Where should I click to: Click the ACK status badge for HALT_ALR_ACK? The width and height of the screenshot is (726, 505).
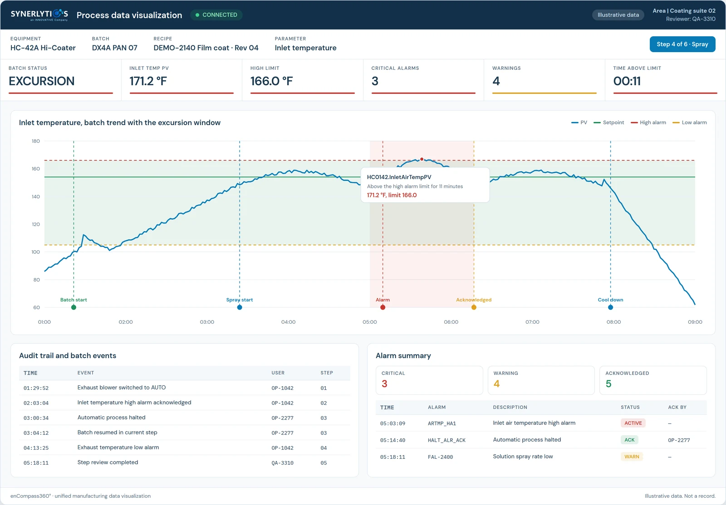pos(629,440)
